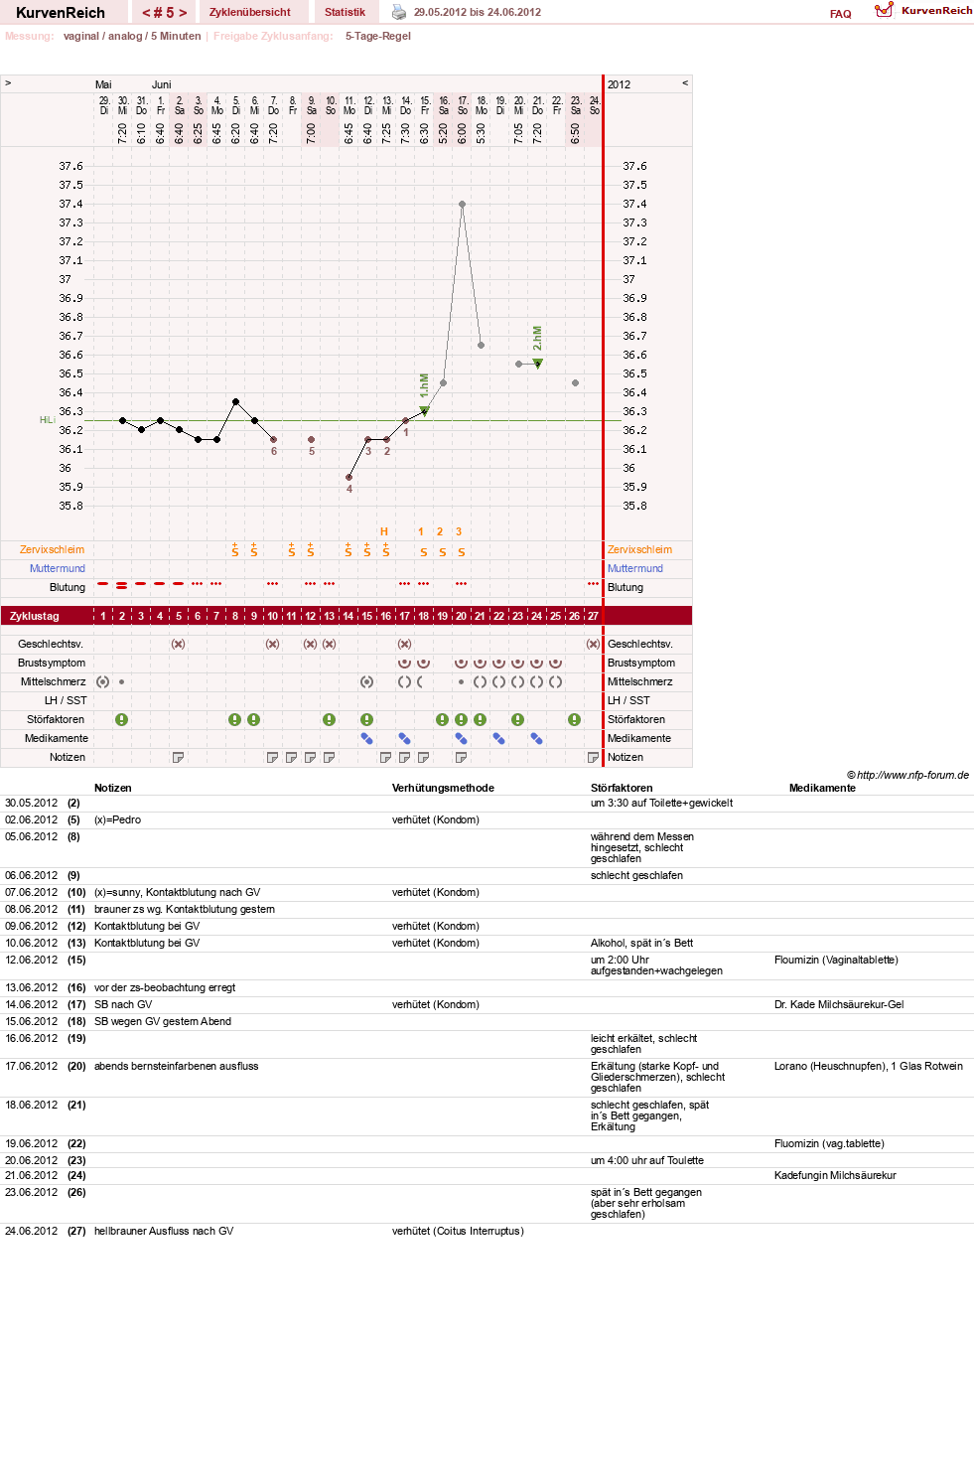Go to next cycle with the right arrow near #5
The height and width of the screenshot is (1484, 974).
183,13
